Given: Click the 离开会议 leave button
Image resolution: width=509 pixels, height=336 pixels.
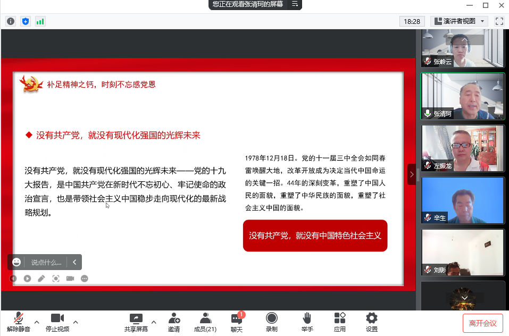Looking at the screenshot, I should (482, 323).
